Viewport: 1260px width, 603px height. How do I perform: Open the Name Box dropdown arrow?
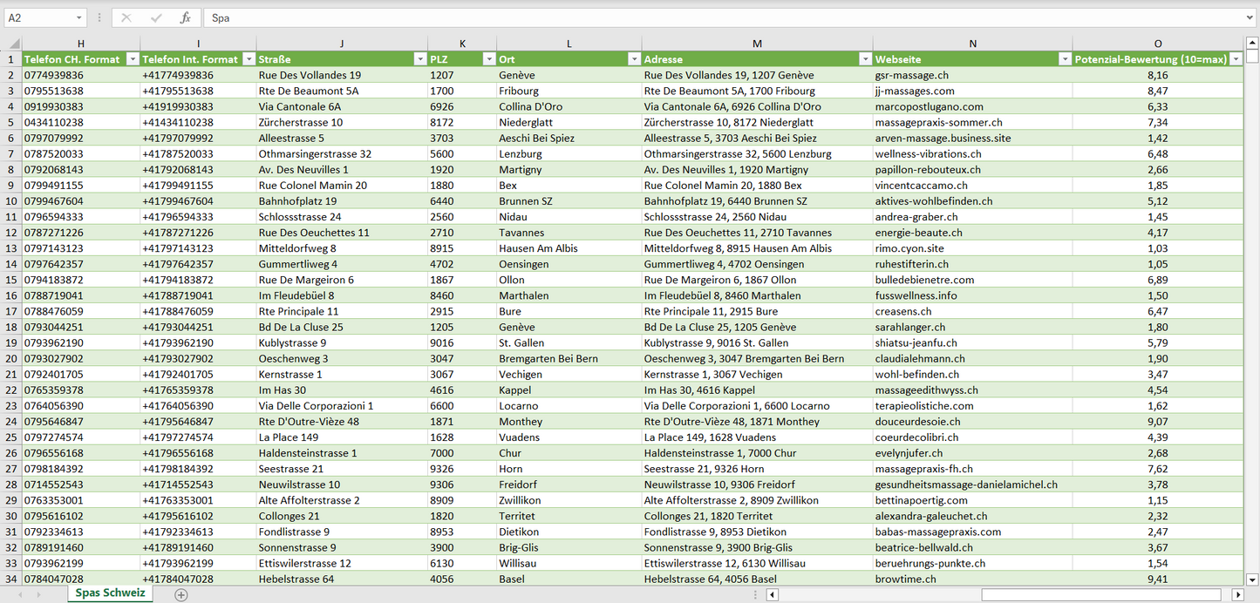(78, 17)
